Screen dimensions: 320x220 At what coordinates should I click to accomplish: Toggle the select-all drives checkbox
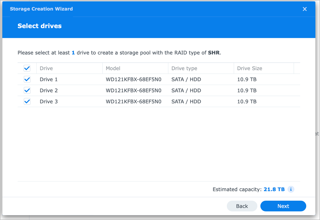27,68
